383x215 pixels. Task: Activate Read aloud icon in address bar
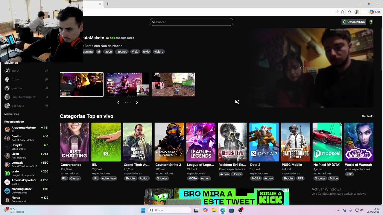point(337,12)
